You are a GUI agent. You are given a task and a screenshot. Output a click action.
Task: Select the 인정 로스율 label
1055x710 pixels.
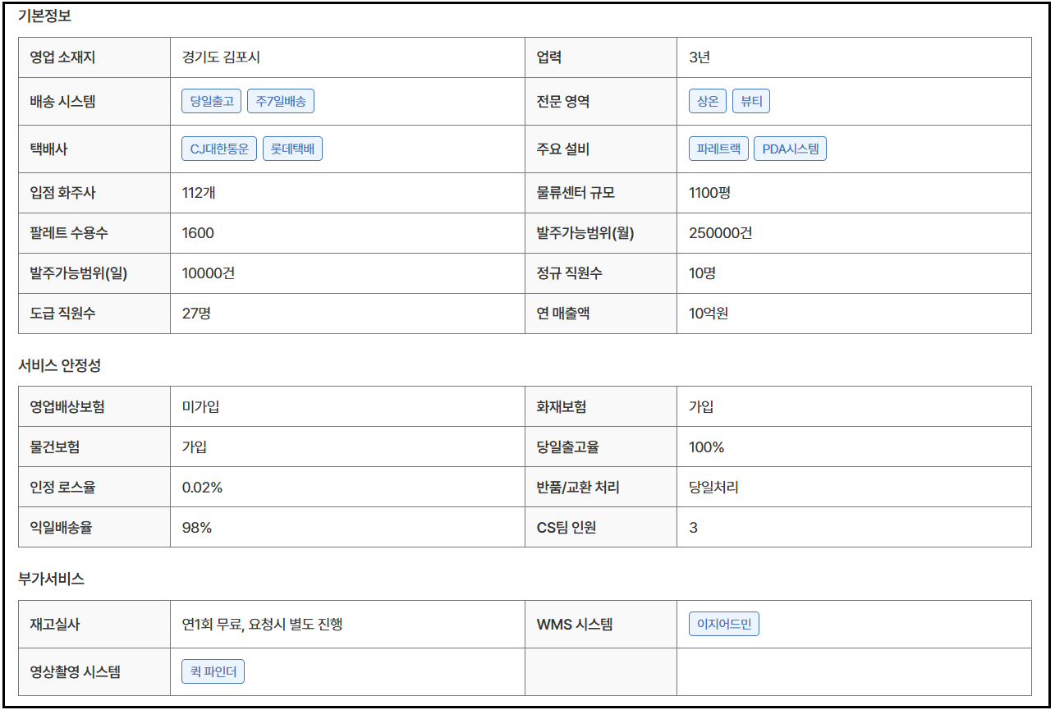(x=62, y=488)
